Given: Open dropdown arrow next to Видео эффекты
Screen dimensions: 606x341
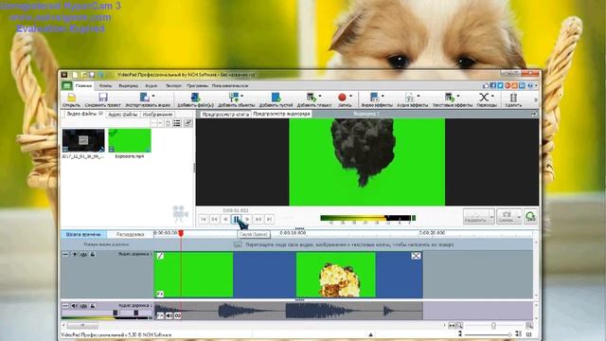Looking at the screenshot, I should point(383,96).
